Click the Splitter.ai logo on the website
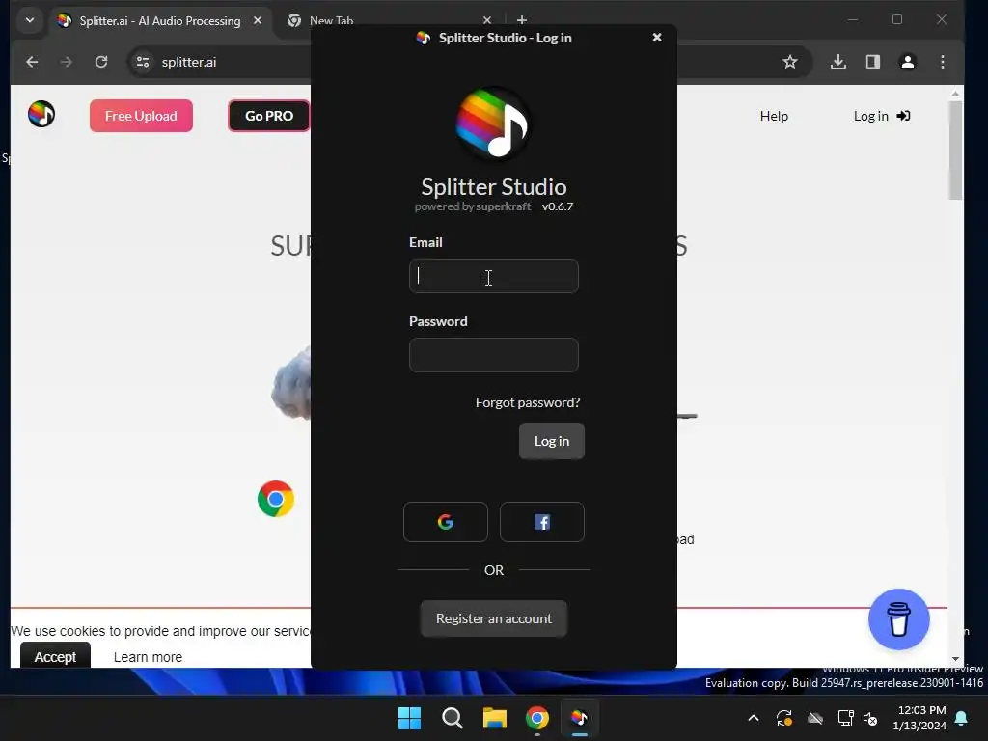The height and width of the screenshot is (741, 988). click(41, 114)
